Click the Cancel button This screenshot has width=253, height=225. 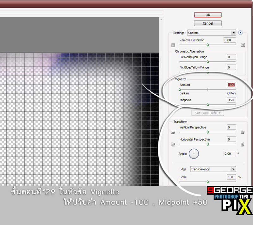tap(208, 23)
